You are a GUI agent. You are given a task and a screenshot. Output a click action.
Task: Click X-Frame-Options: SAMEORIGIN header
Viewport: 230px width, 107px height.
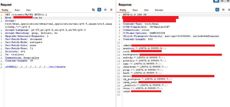pyautogui.click(x=144, y=33)
